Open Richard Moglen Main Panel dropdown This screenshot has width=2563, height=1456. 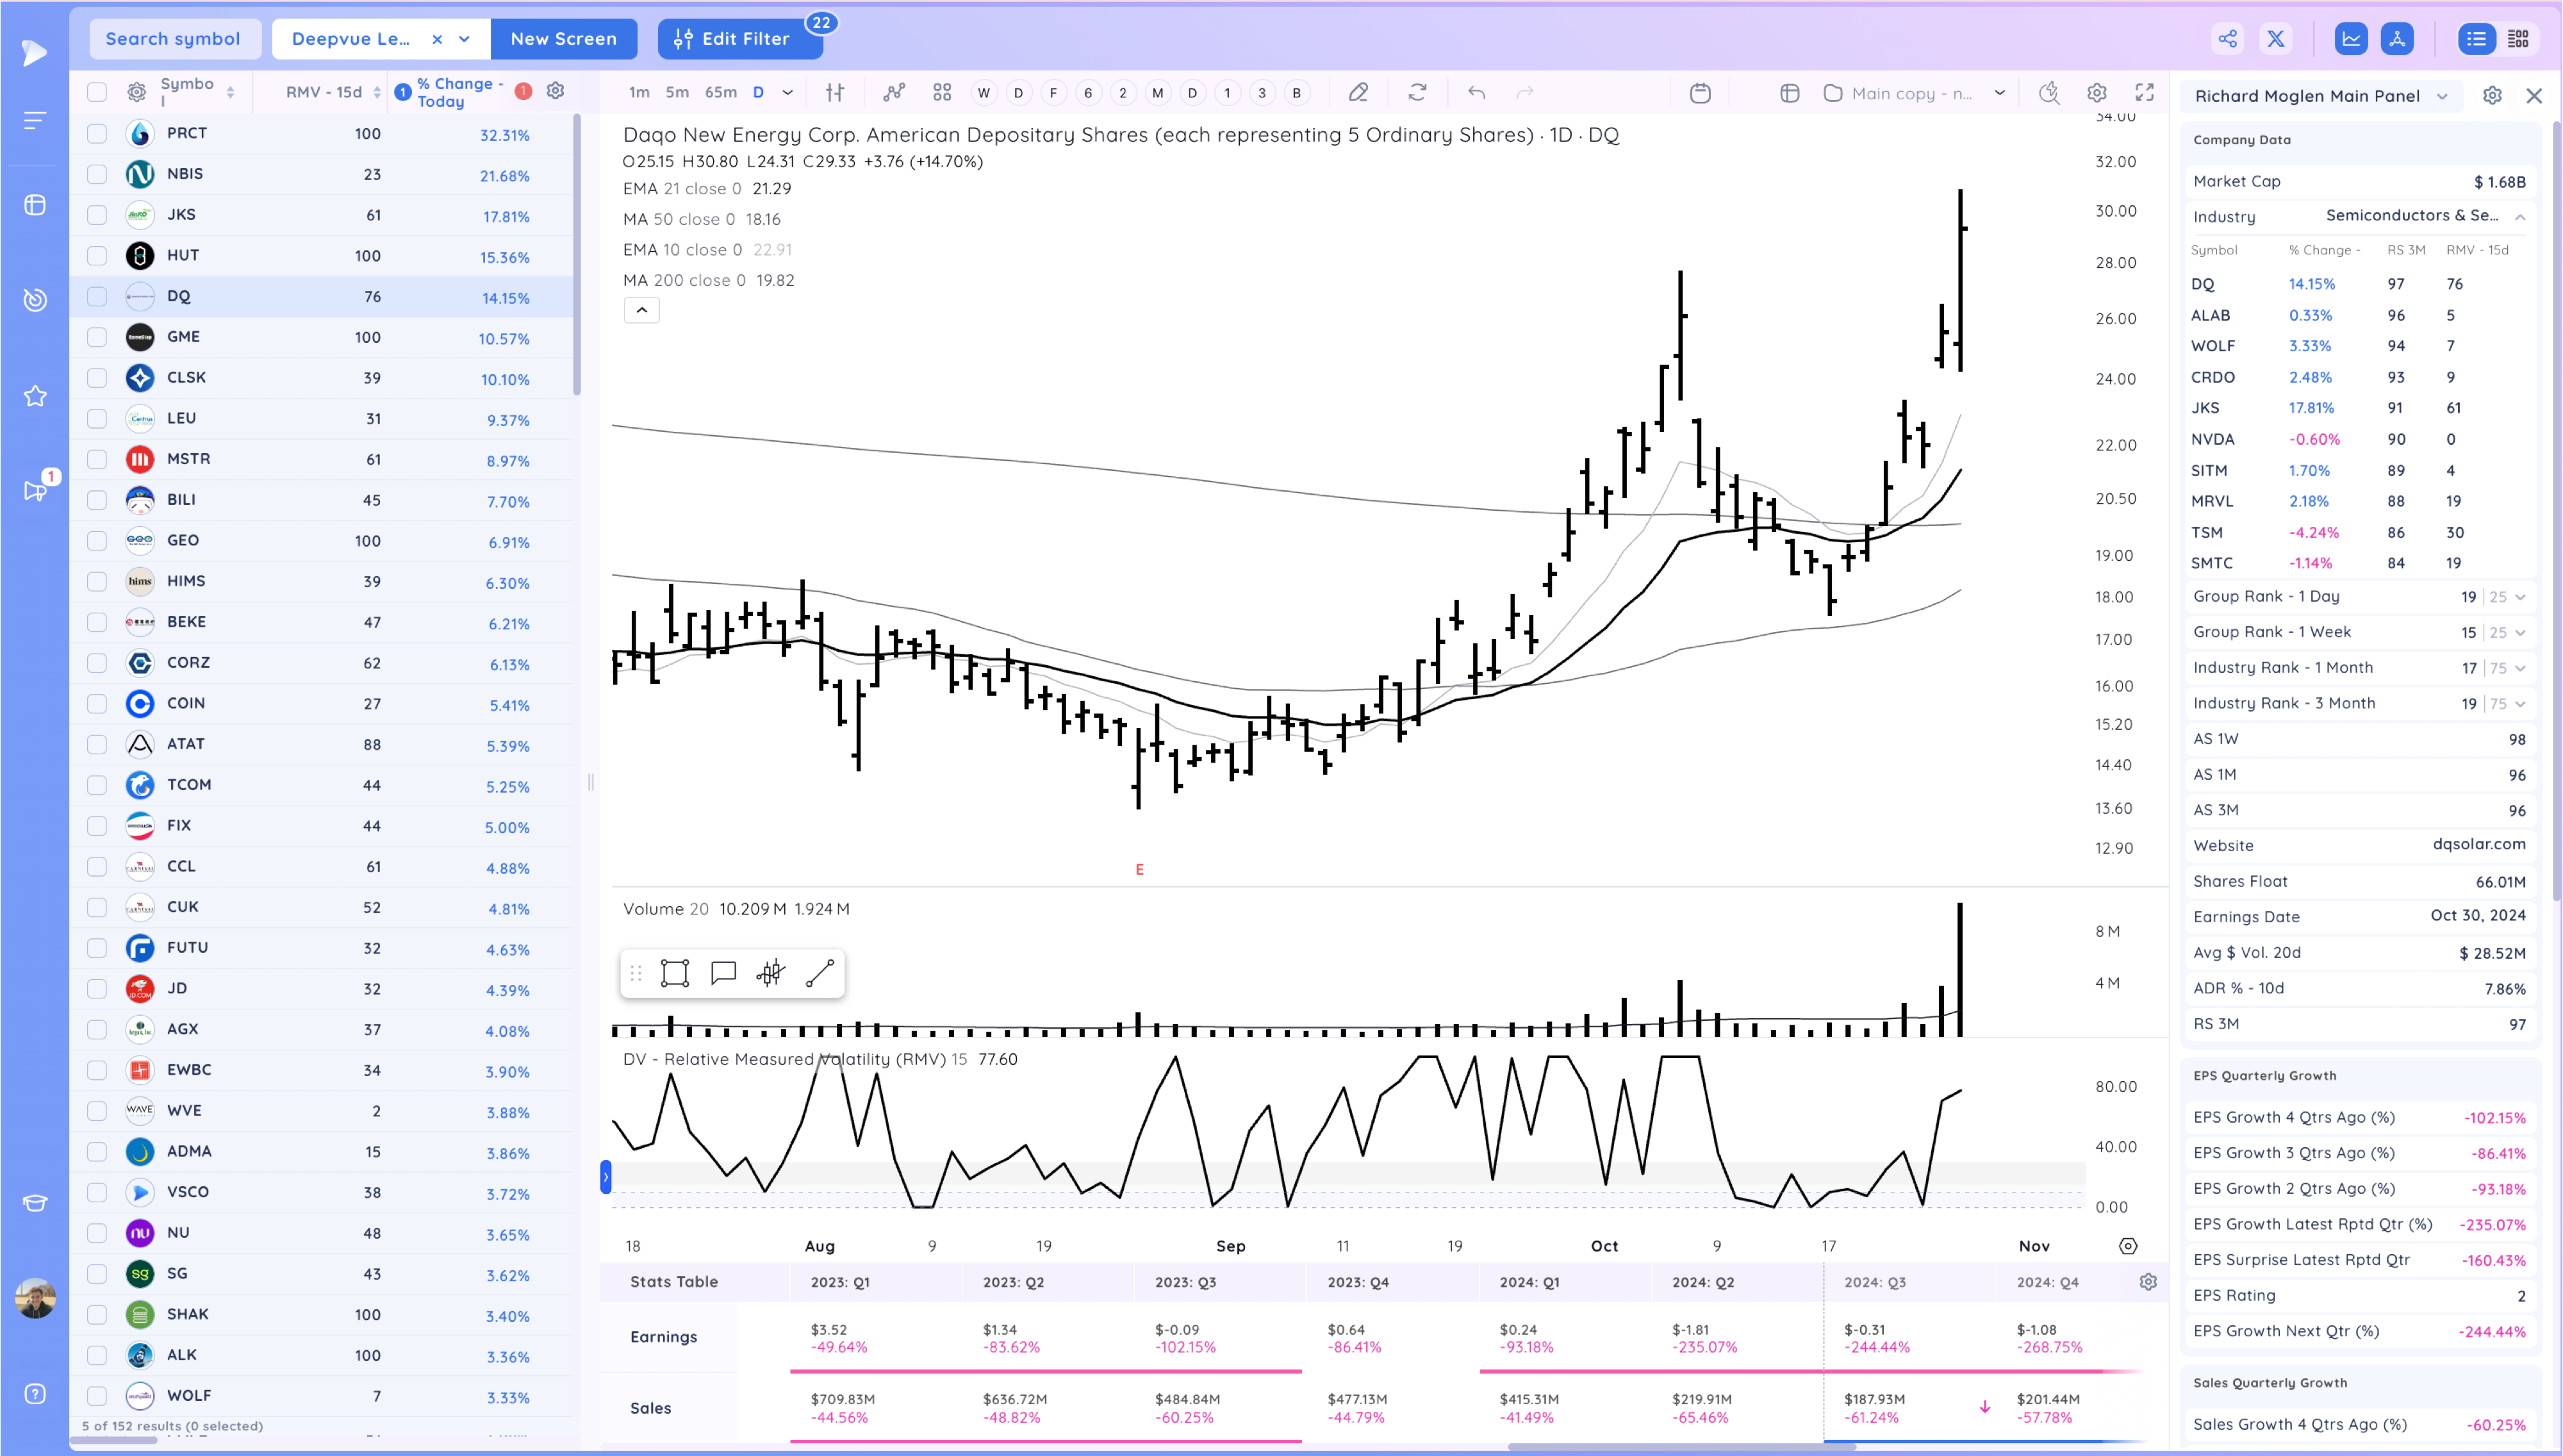tap(2442, 96)
